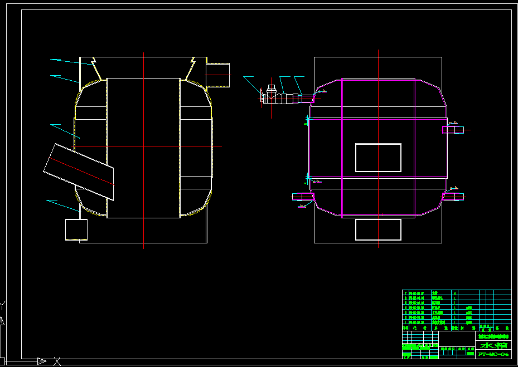Click the UCS X-axis label
Viewport: 518px width, 367px height.
[57, 361]
